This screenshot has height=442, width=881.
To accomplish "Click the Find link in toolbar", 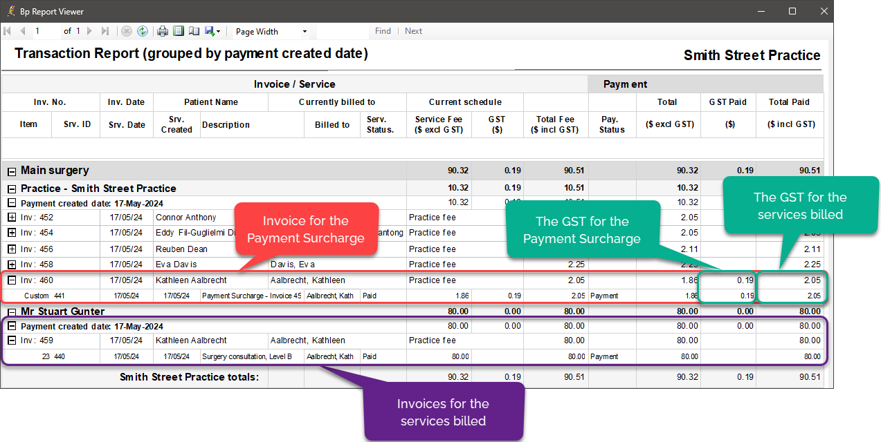I will point(383,31).
